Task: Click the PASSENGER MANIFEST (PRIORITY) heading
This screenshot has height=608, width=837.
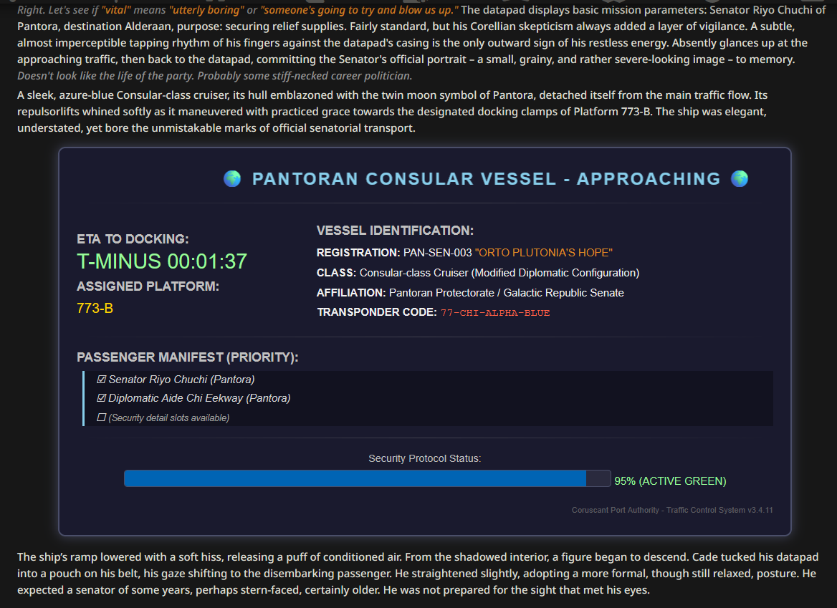Action: click(187, 357)
